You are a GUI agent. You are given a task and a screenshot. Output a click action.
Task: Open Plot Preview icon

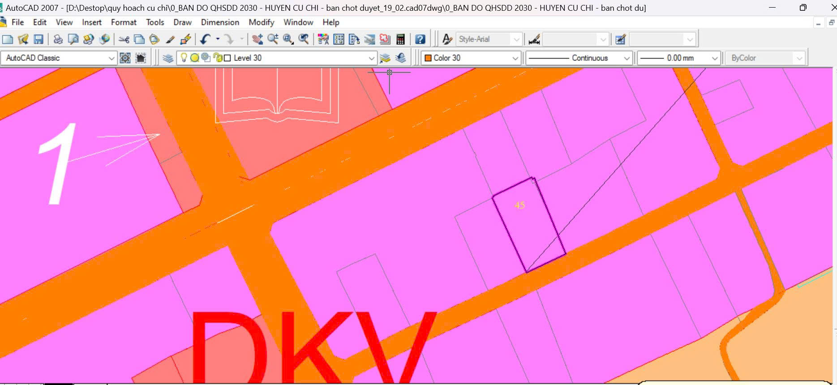coord(73,39)
